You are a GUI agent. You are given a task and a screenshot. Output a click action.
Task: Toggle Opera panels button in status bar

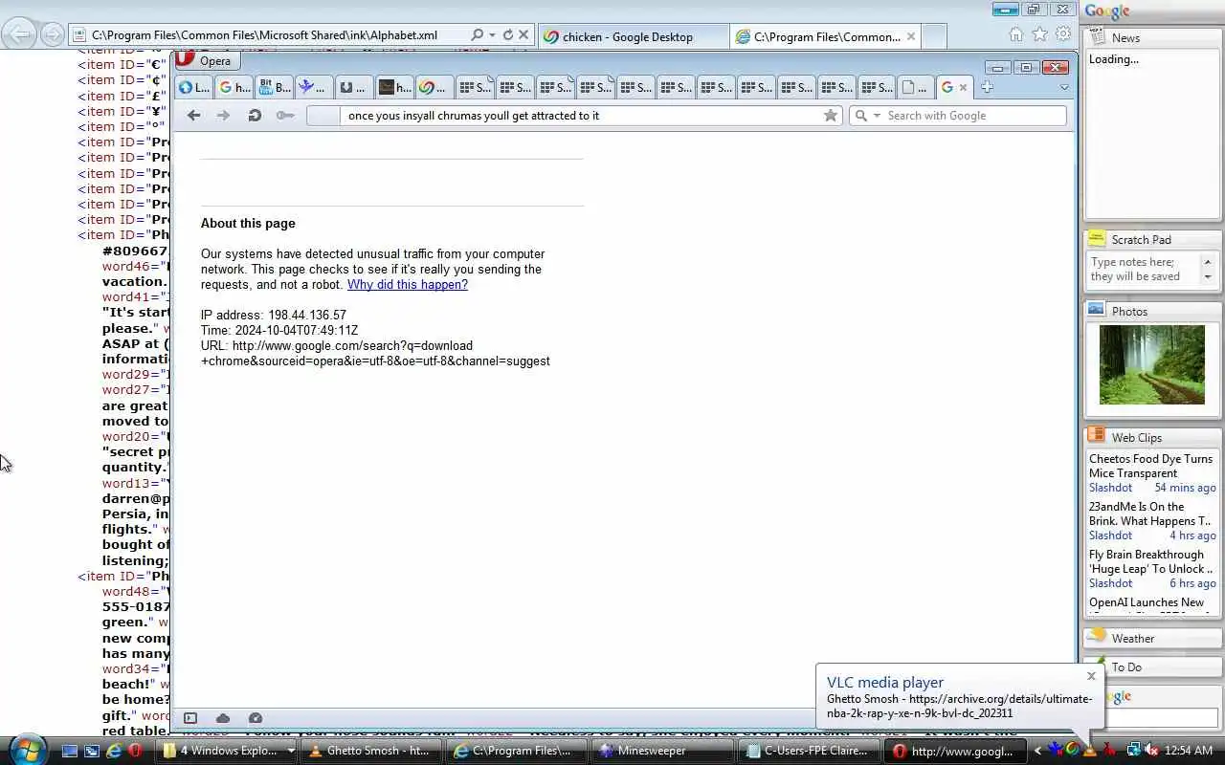[190, 718]
